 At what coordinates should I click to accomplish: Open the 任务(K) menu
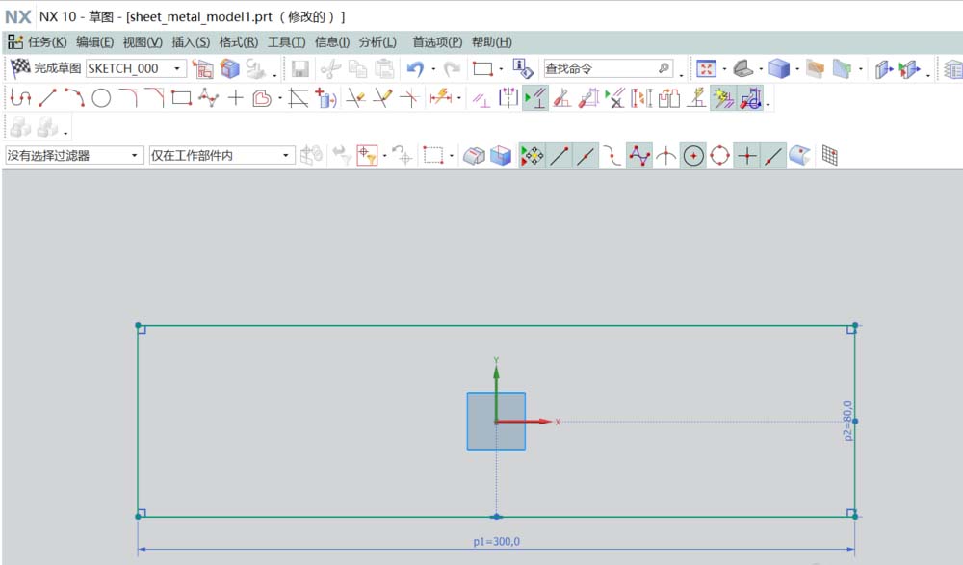click(47, 42)
